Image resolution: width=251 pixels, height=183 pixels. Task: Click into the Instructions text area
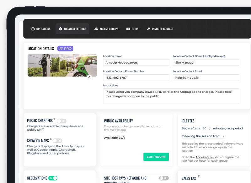171,96
